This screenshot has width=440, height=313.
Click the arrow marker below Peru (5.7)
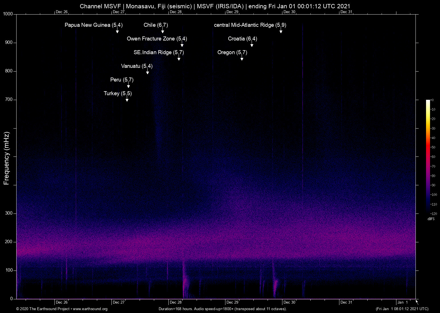coord(128,86)
